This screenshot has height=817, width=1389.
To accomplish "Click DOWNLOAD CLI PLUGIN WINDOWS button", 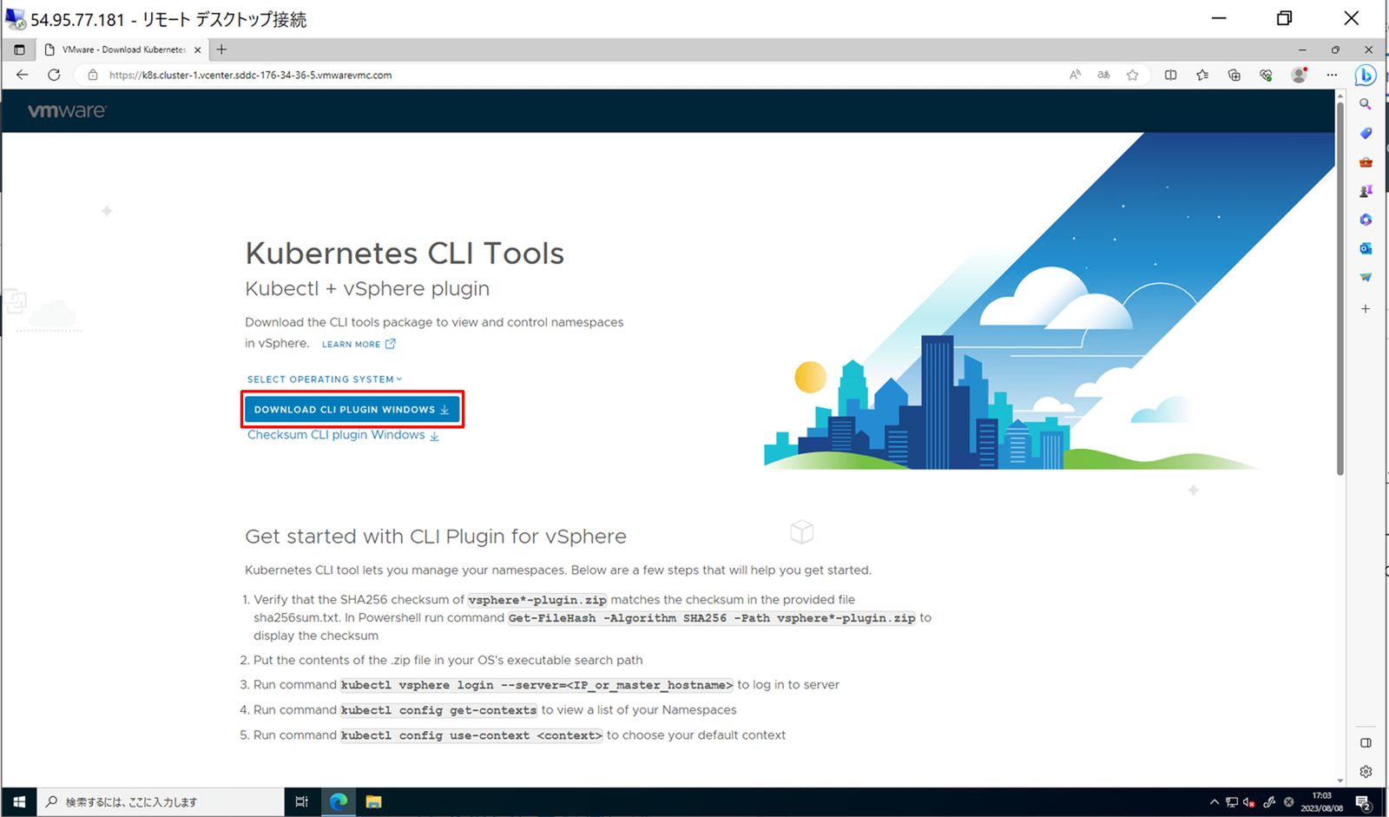I will (x=352, y=409).
